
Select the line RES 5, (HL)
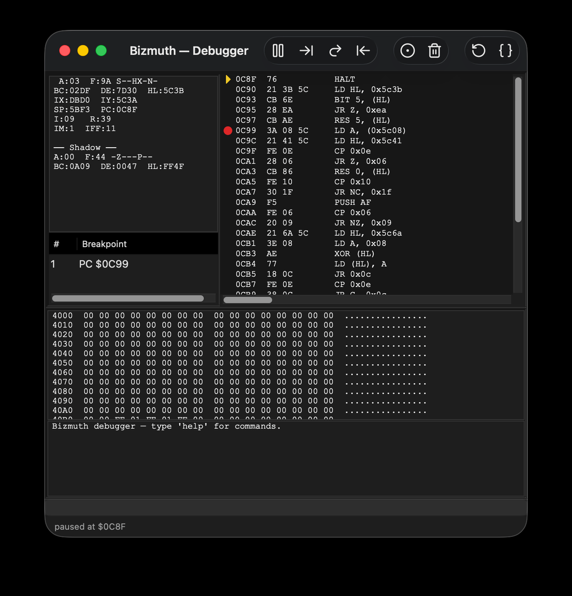pos(367,120)
